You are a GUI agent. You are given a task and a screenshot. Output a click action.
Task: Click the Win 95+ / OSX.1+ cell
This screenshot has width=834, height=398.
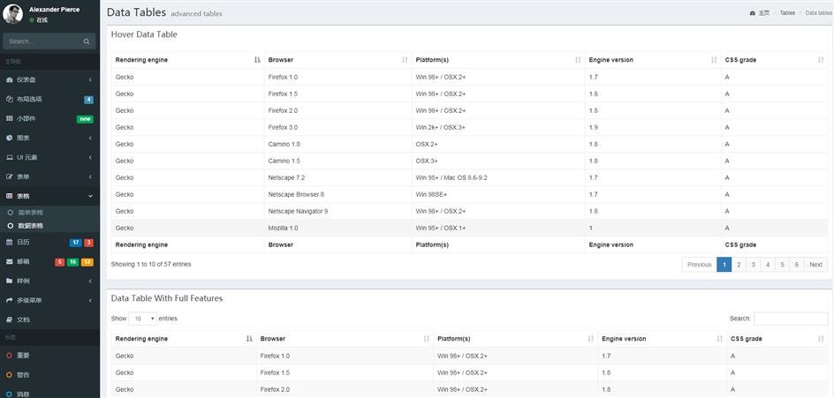coord(498,228)
